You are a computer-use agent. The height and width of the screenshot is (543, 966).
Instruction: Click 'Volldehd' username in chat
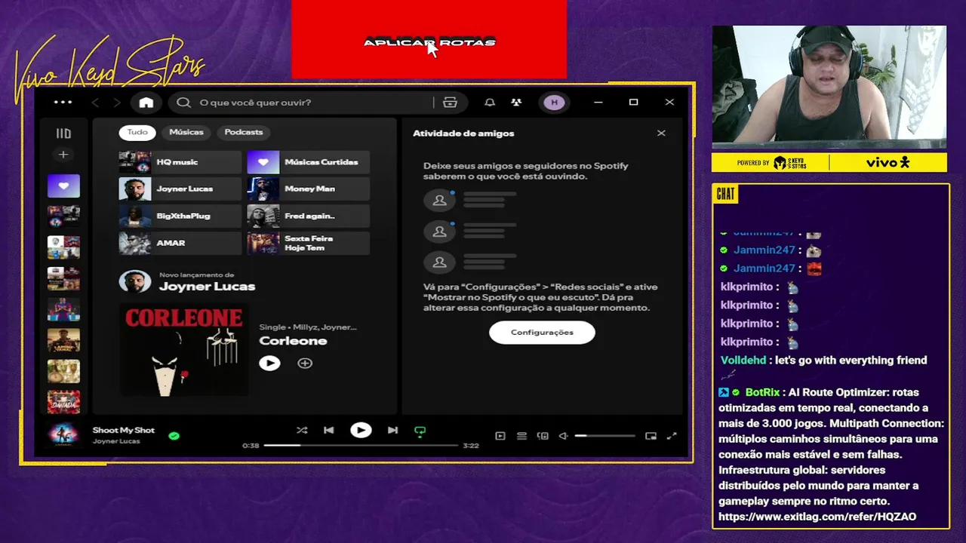pos(743,360)
